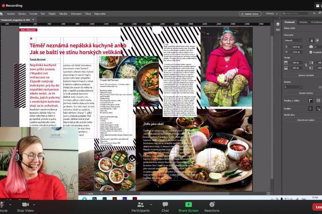Open Zoom Reactions

pyautogui.click(x=212, y=206)
